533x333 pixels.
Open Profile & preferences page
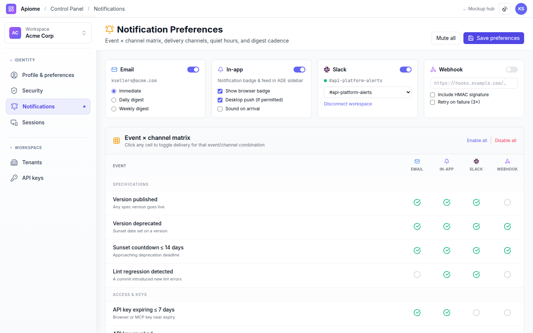pyautogui.click(x=48, y=75)
